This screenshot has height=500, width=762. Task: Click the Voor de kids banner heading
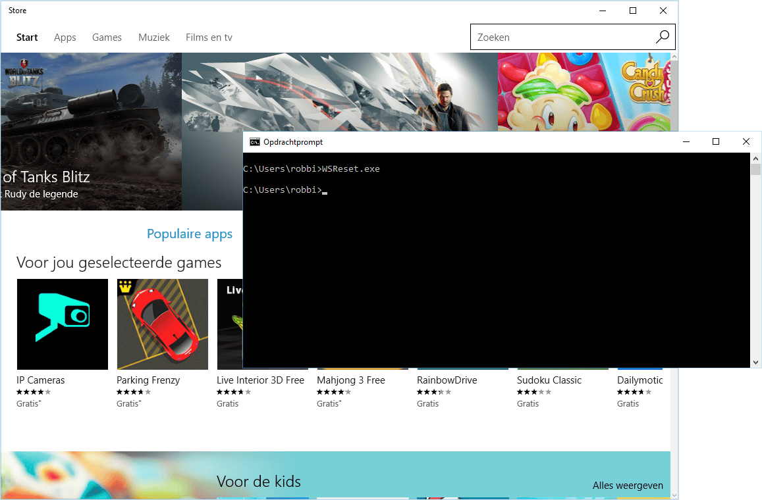point(259,482)
